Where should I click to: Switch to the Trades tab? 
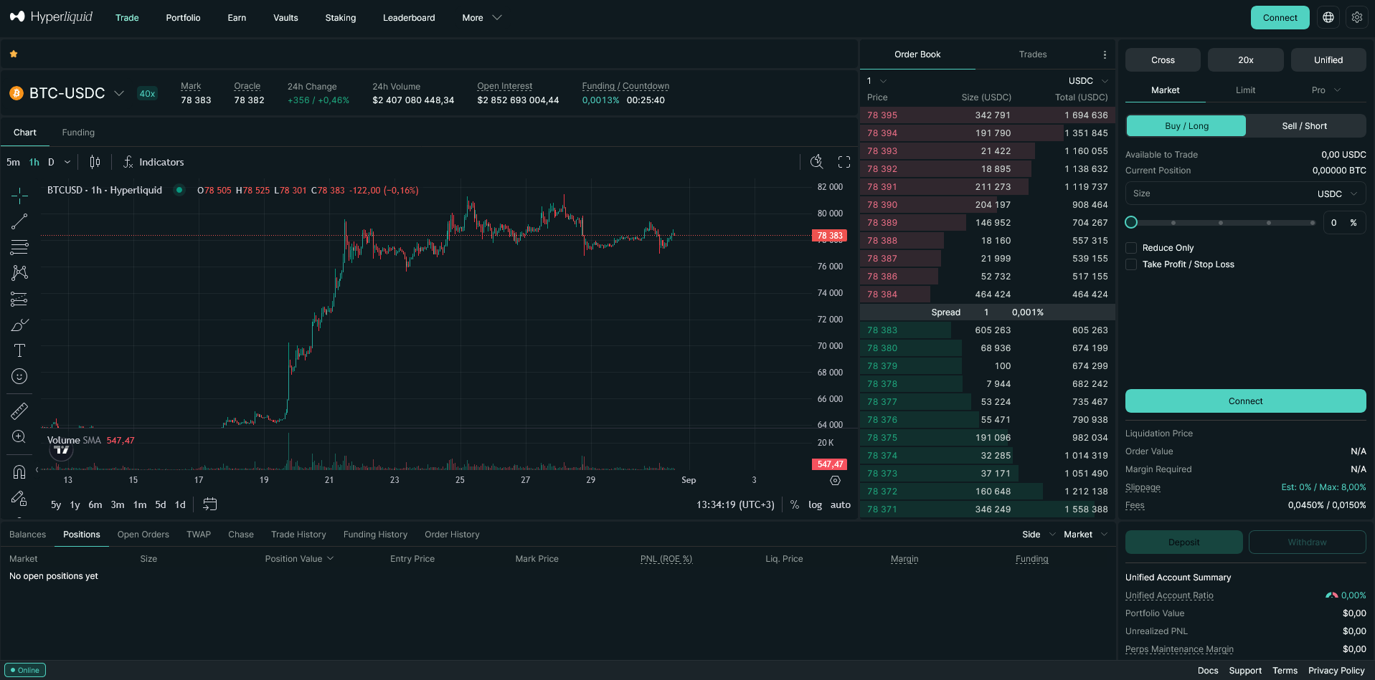[x=1033, y=54]
